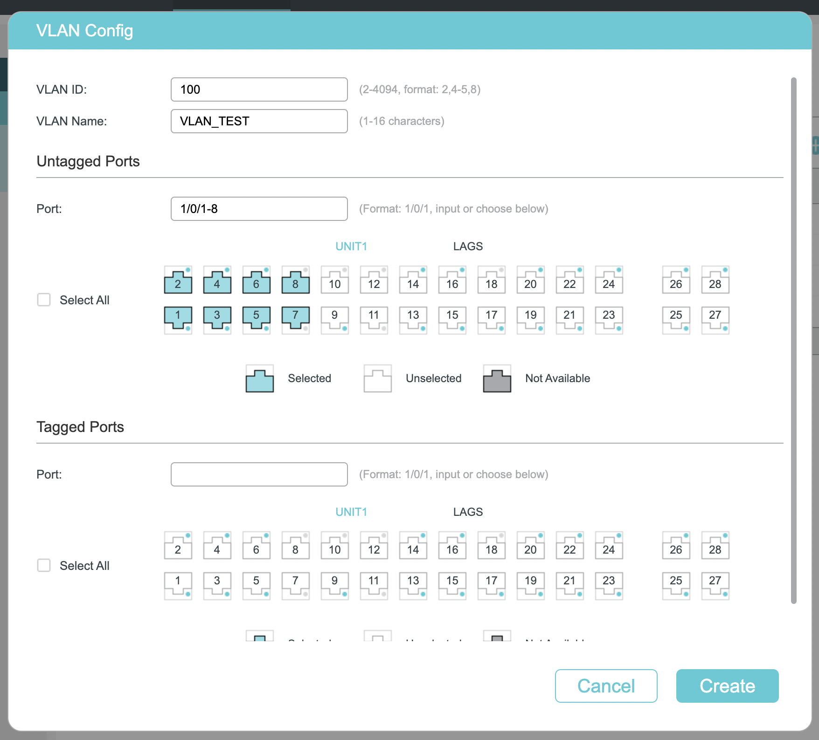This screenshot has height=740, width=819.
Task: Select tagged port 24 icon
Action: [x=609, y=546]
